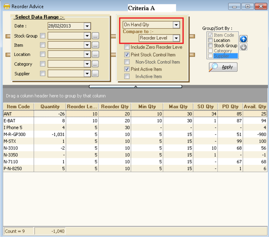Open the Date picker dropdown
This screenshot has width=269, height=237.
pyautogui.click(x=87, y=26)
